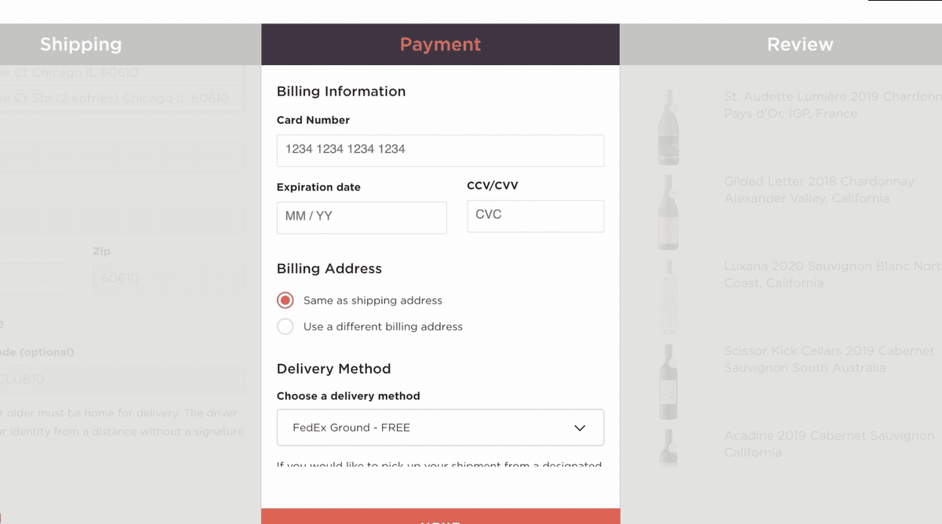Click the Gilded Letter 2018 Chardonnay bottle image
Screen dimensions: 942x524
tap(668, 212)
